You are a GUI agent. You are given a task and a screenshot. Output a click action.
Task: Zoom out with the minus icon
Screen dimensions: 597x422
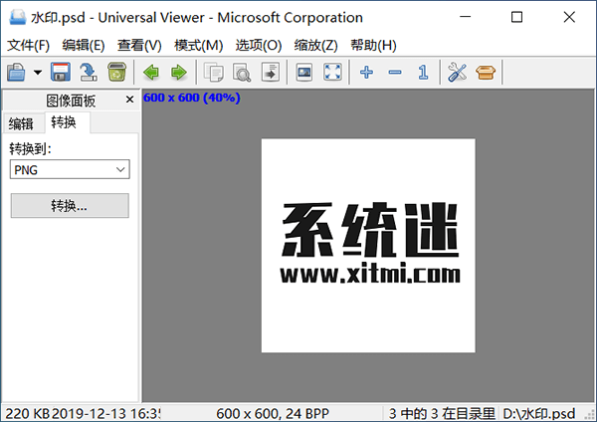395,72
